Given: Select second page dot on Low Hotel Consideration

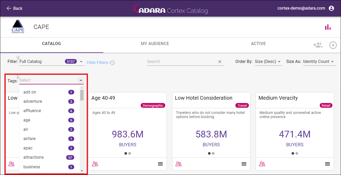Looking at the screenshot, I should point(213,153).
